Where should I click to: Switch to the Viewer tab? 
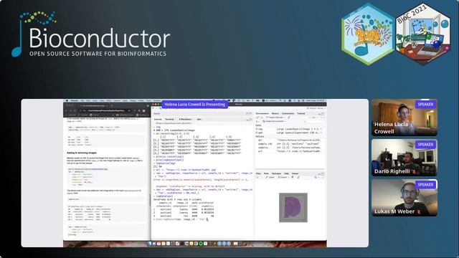click(295, 173)
